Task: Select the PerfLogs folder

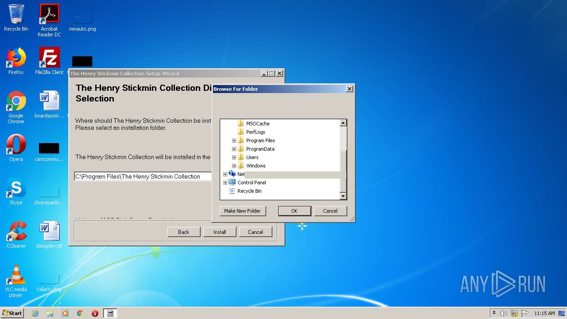Action: tap(256, 132)
